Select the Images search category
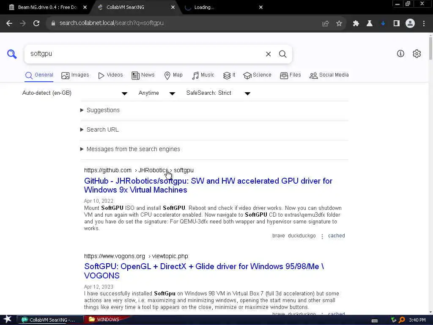This screenshot has width=433, height=325. (75, 75)
